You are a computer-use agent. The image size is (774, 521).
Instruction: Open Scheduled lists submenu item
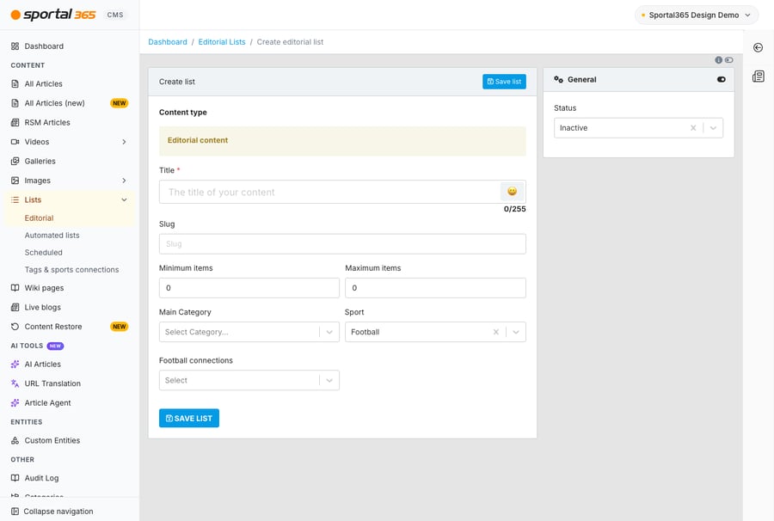click(x=44, y=252)
